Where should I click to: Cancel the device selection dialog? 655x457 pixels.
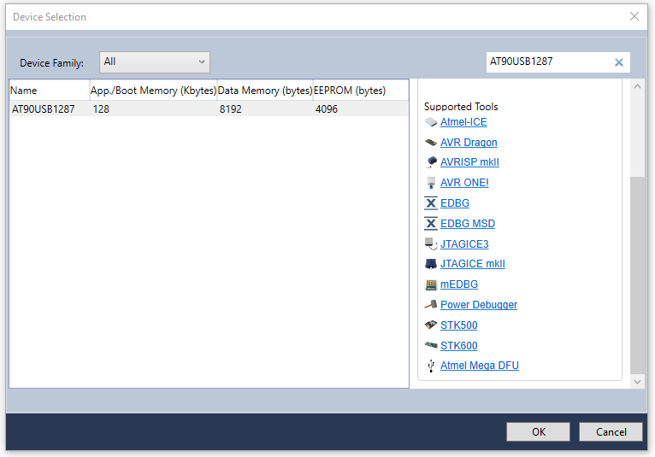point(611,432)
